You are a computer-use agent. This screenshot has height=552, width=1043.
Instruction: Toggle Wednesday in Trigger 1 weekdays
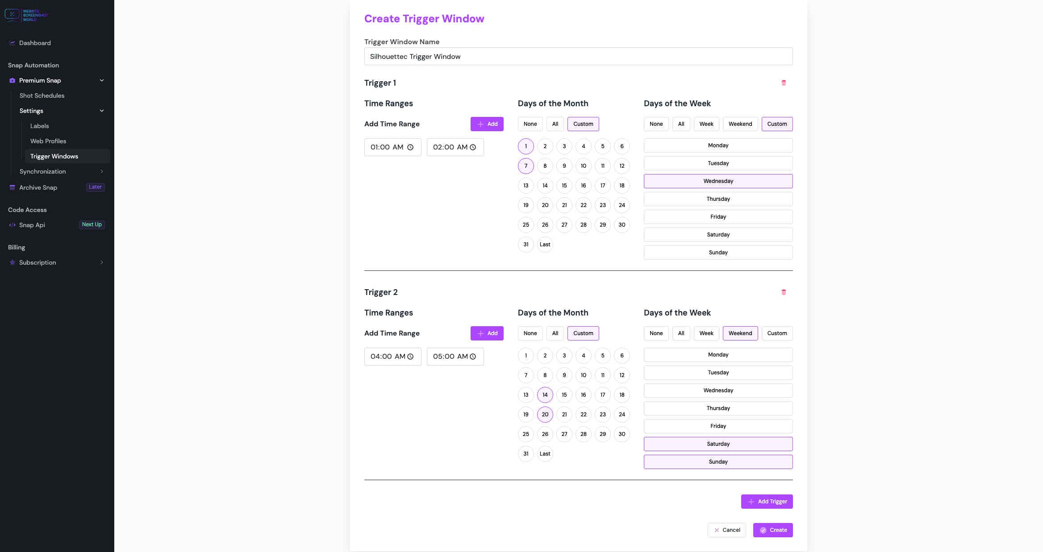tap(718, 181)
